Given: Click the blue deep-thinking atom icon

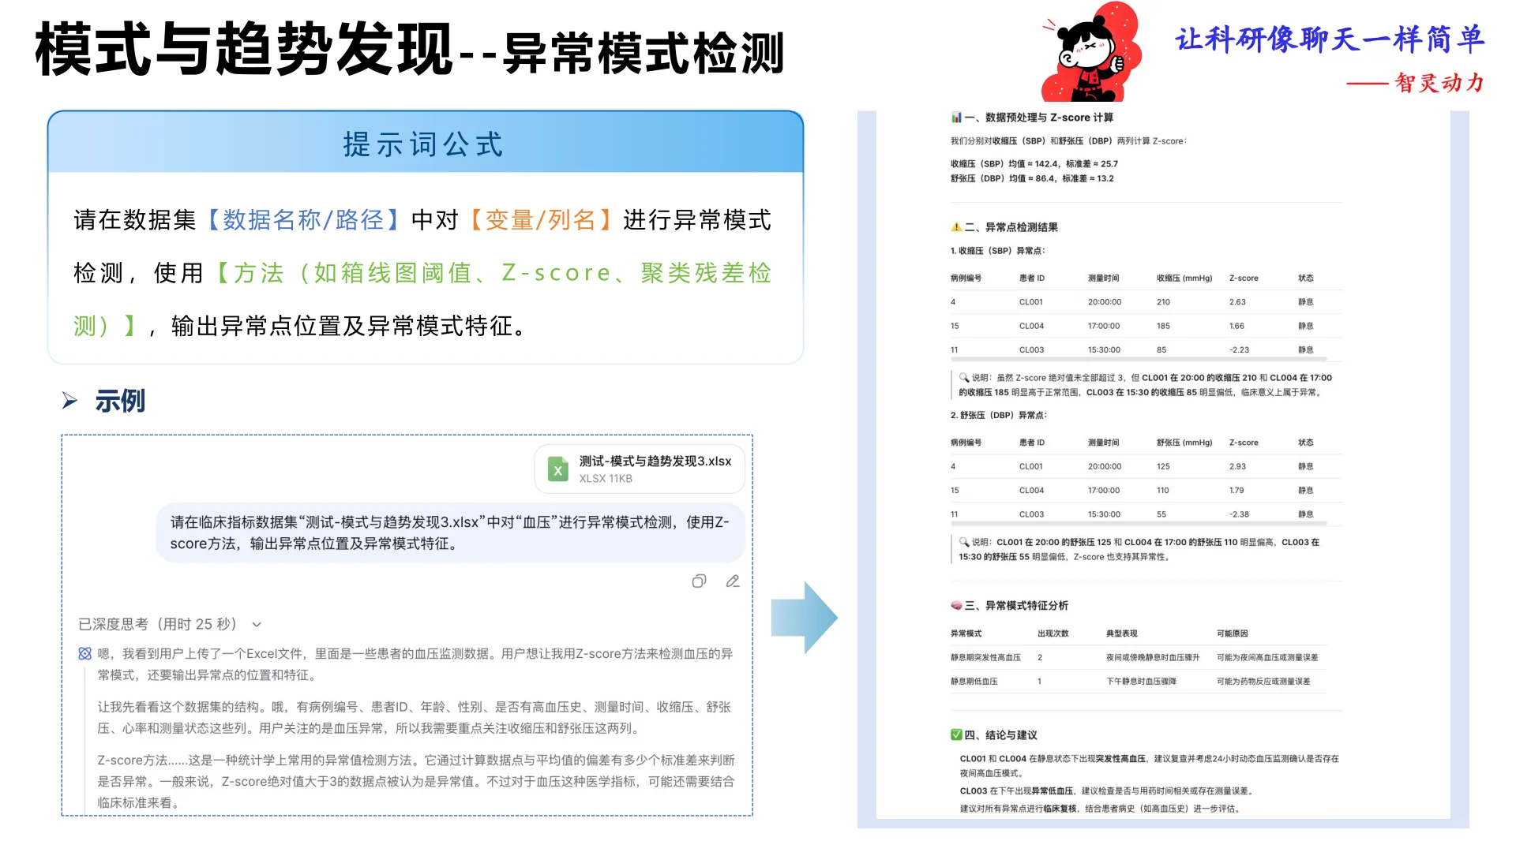Looking at the screenshot, I should click(85, 653).
